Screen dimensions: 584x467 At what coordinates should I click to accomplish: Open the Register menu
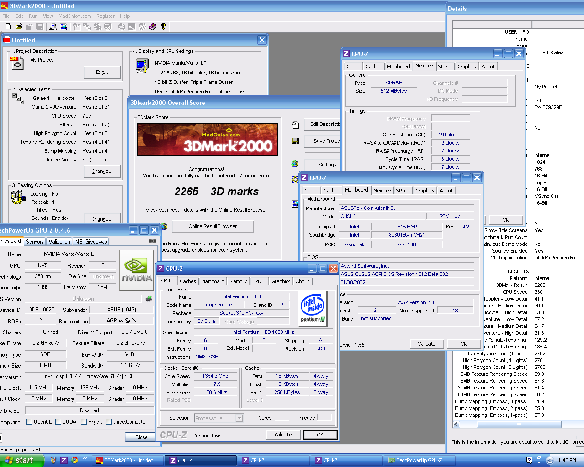point(105,16)
